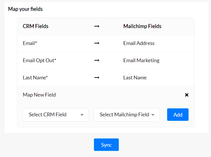Click the arrow icon in Email Opt Out row

coord(97,60)
